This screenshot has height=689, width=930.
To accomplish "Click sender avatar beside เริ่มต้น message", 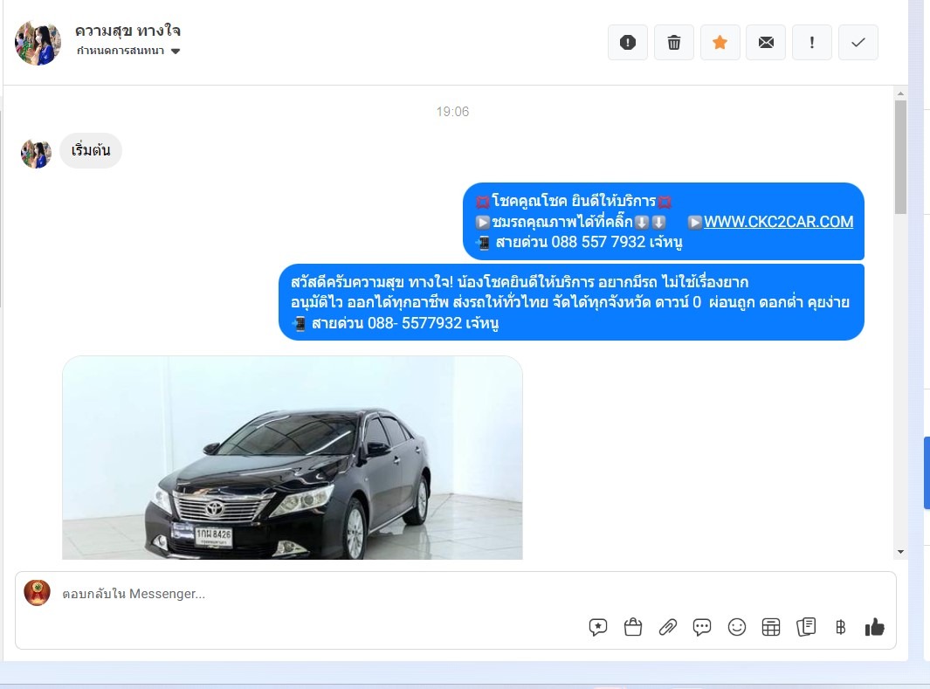I will [x=36, y=154].
